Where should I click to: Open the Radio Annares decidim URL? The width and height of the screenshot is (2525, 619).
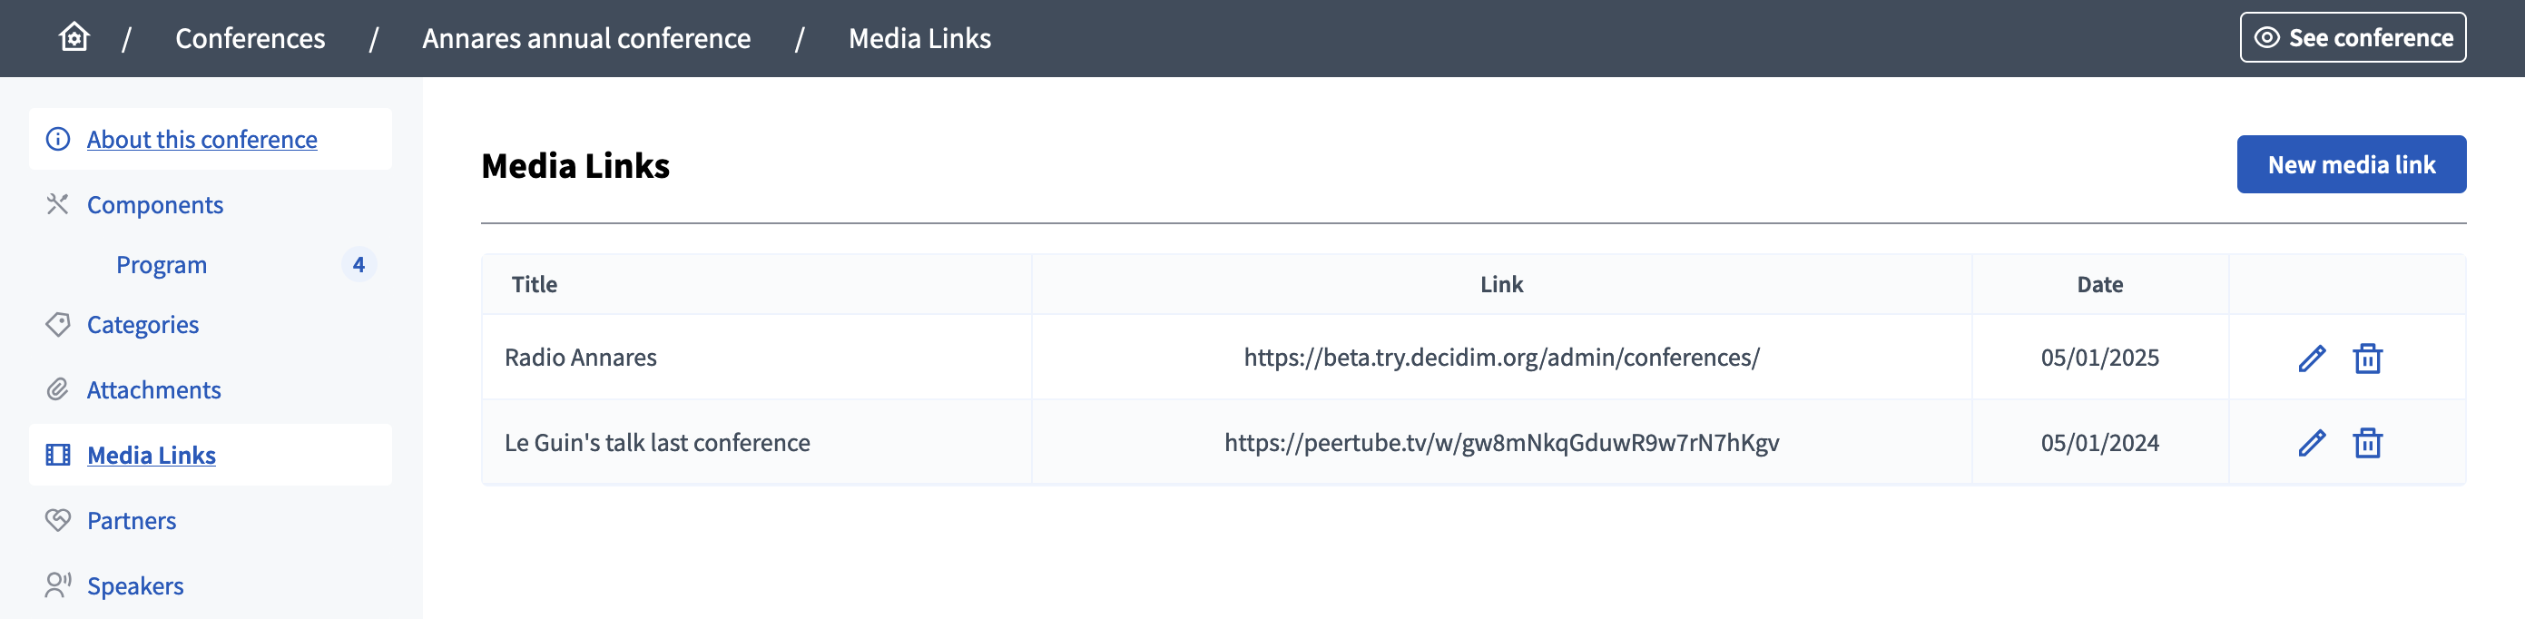1500,357
